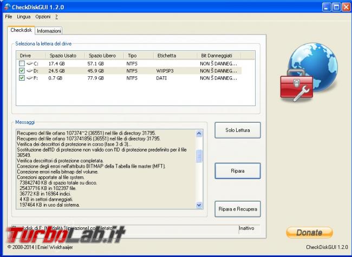Click the messages scrollbar thumb

pyautogui.click(x=199, y=156)
